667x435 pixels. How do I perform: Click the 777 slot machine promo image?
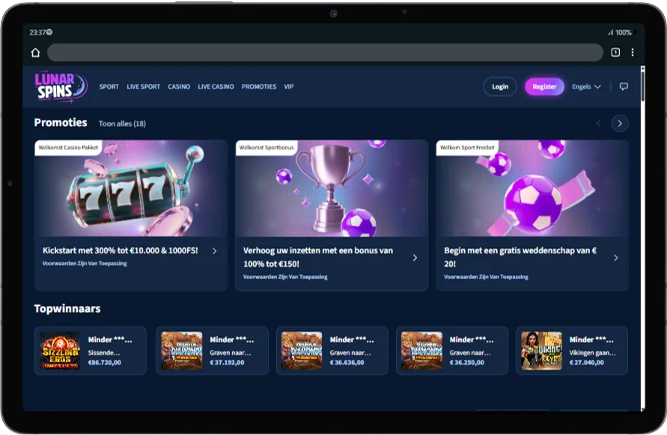[131, 189]
